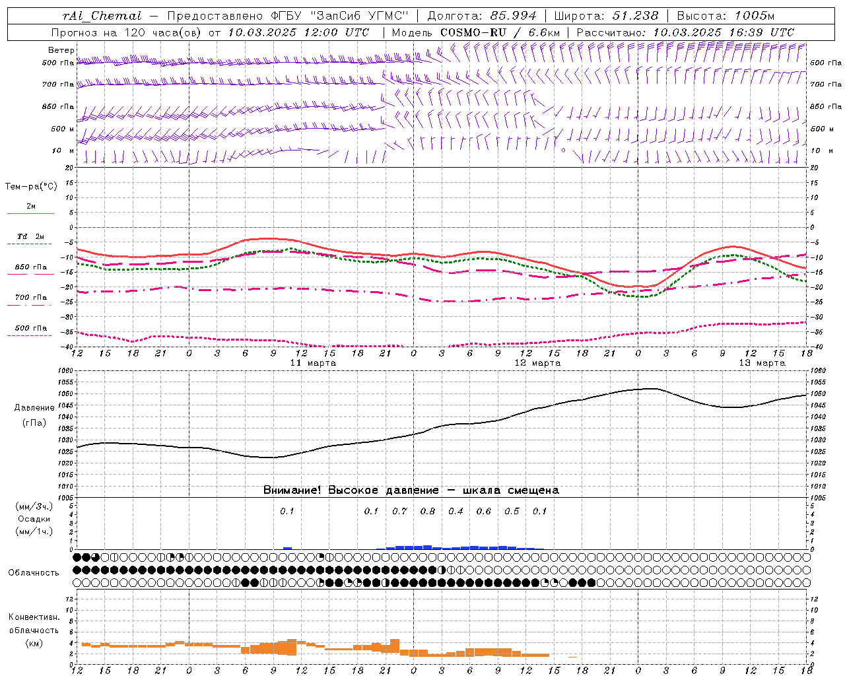The height and width of the screenshot is (676, 845).
Task: Click the 'Облачность' cloud cover label
Action: [34, 573]
